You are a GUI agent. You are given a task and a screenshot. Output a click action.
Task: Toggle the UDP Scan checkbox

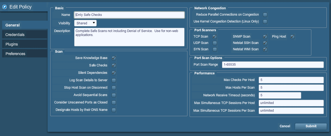(x=215, y=43)
